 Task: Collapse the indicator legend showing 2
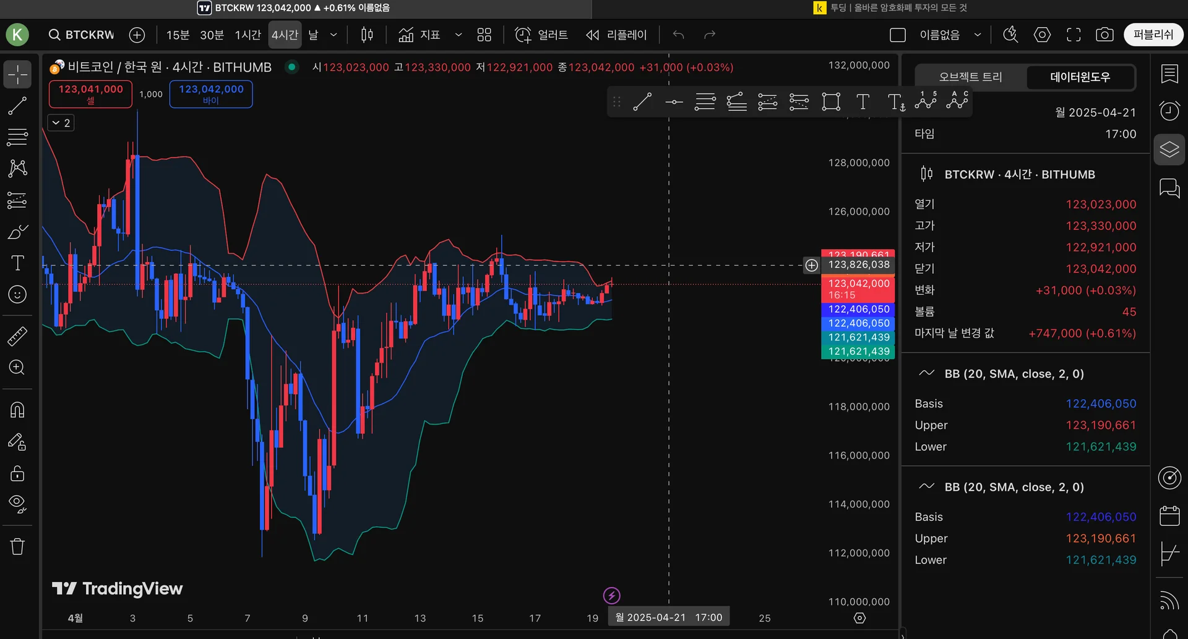pyautogui.click(x=61, y=122)
